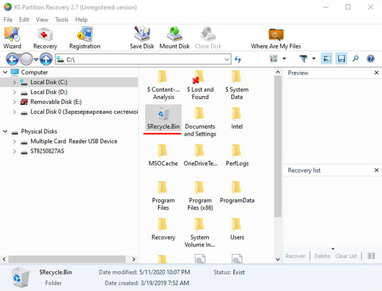Open Where Are My Files
The width and height of the screenshot is (382, 291).
[x=276, y=38]
